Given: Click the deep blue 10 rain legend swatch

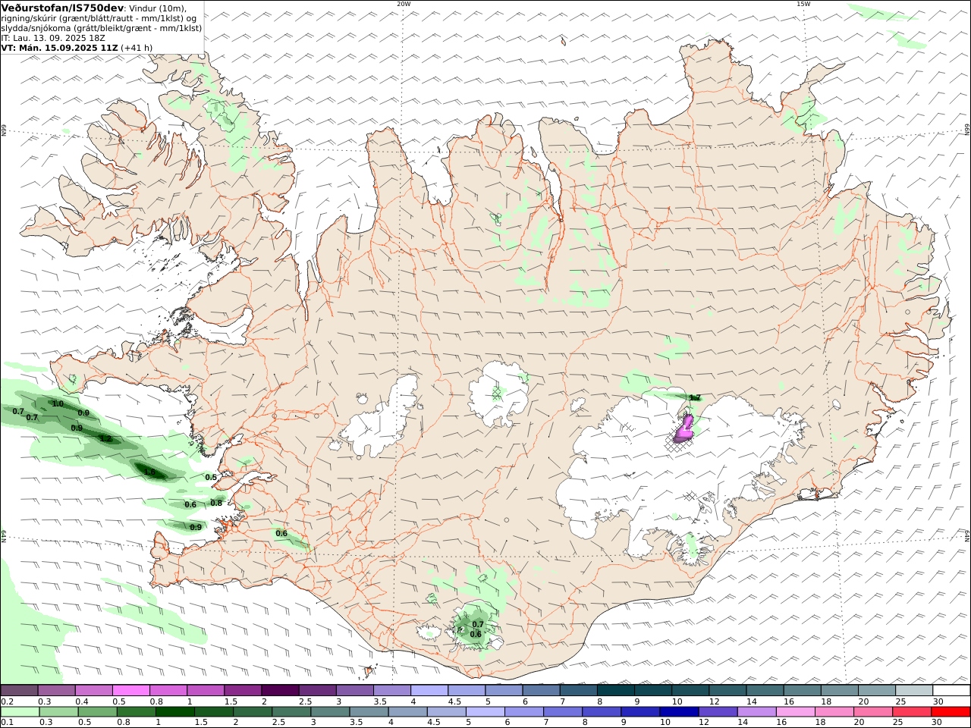Looking at the screenshot, I should (x=679, y=712).
